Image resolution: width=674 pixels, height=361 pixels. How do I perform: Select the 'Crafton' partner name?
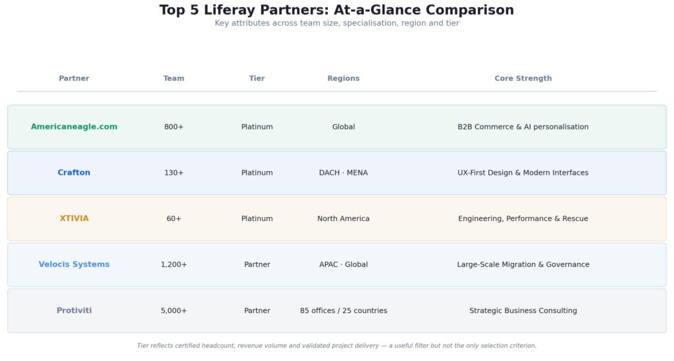click(x=74, y=172)
